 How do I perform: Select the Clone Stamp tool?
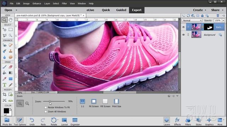click(x=11, y=51)
